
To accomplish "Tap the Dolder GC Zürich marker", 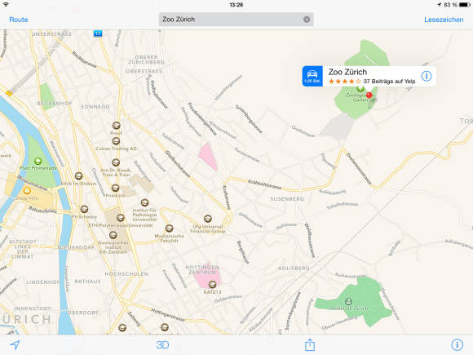I will click(348, 301).
